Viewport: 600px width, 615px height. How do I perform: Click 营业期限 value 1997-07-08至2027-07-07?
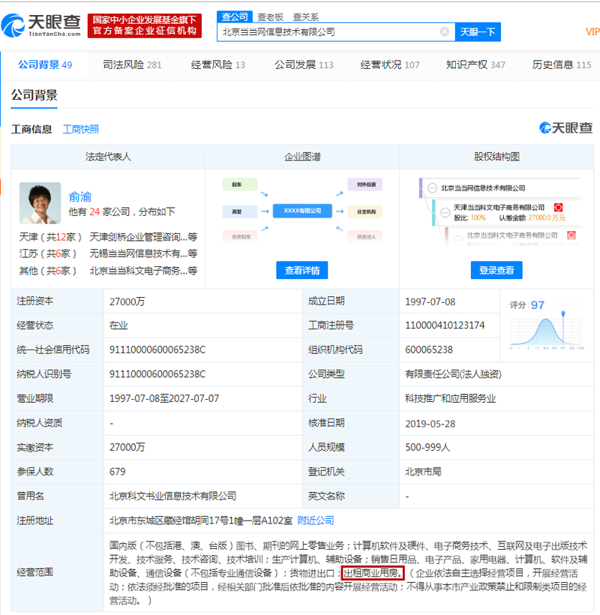point(164,399)
